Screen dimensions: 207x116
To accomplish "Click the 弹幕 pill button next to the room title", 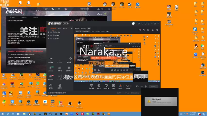I will [89, 29].
